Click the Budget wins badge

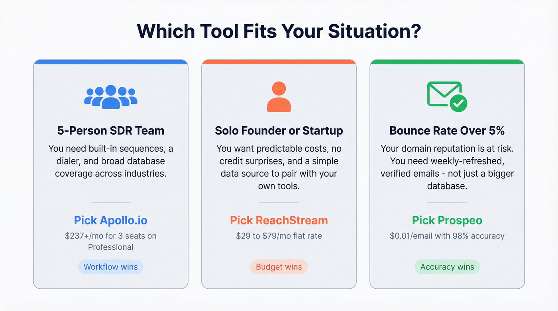279,267
